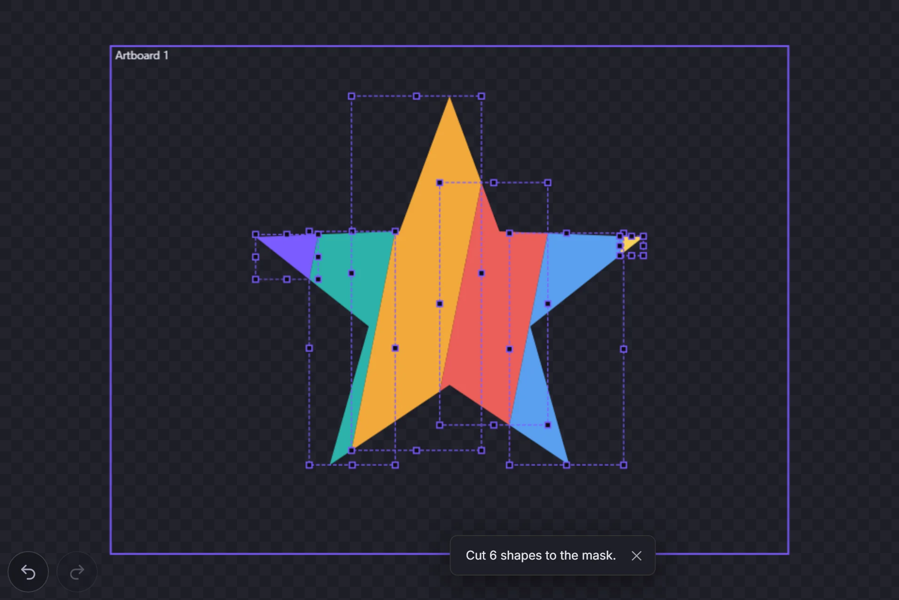
Task: Click the 'Cut 6 shapes to the mask.' message
Action: (x=541, y=555)
